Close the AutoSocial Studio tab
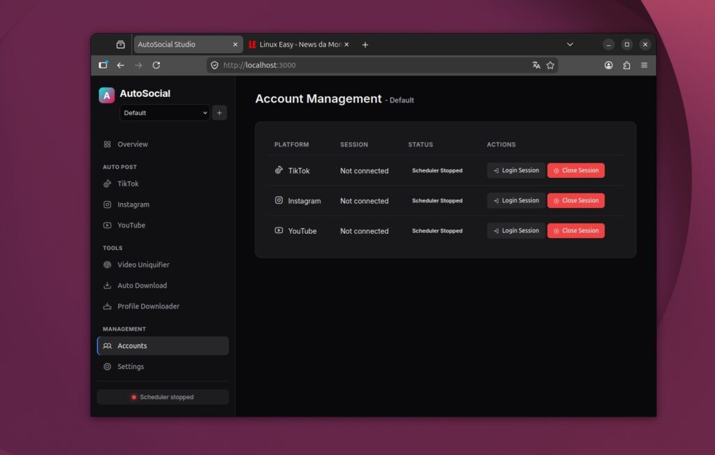Viewport: 715px width, 455px height. pyautogui.click(x=235, y=45)
